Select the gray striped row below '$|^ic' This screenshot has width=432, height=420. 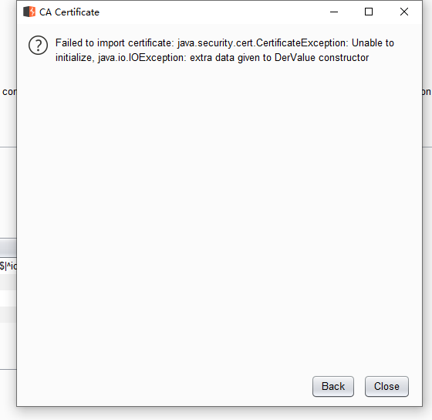click(x=8, y=282)
